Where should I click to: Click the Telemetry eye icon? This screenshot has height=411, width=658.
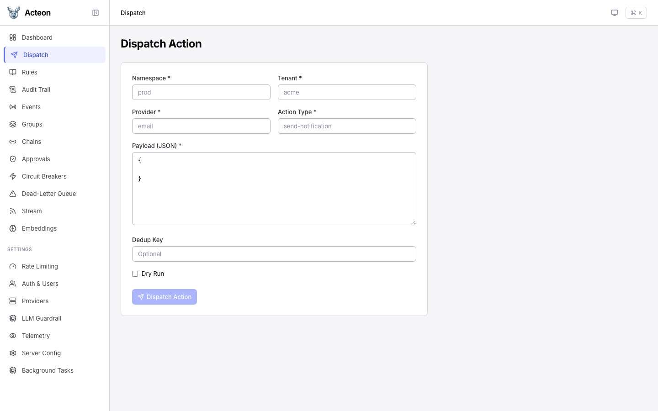pyautogui.click(x=13, y=336)
